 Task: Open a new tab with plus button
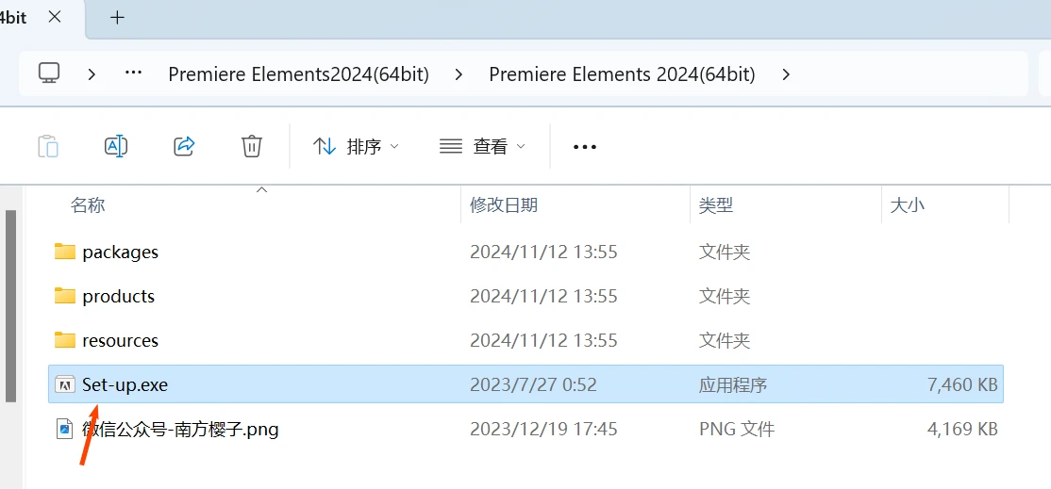point(117,18)
